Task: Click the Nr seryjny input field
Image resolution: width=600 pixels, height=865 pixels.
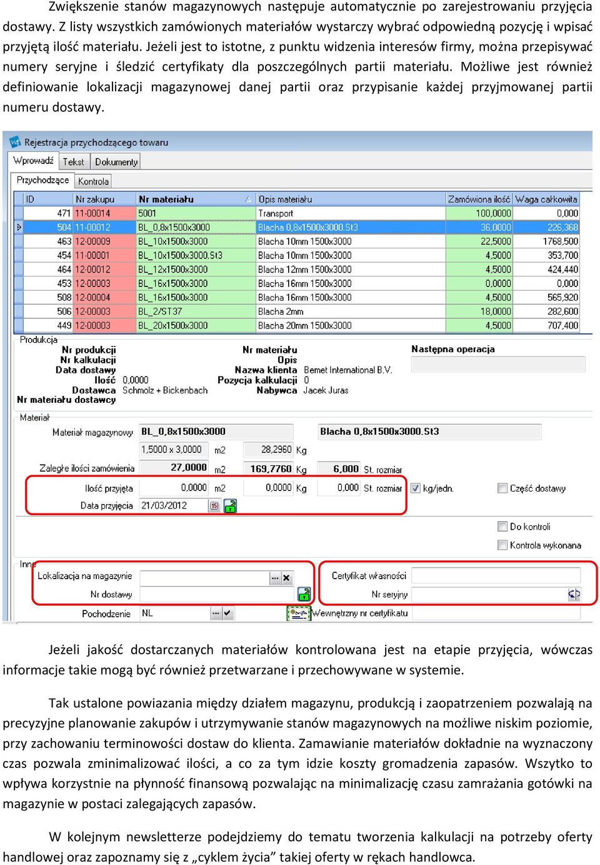Action: pos(489,594)
